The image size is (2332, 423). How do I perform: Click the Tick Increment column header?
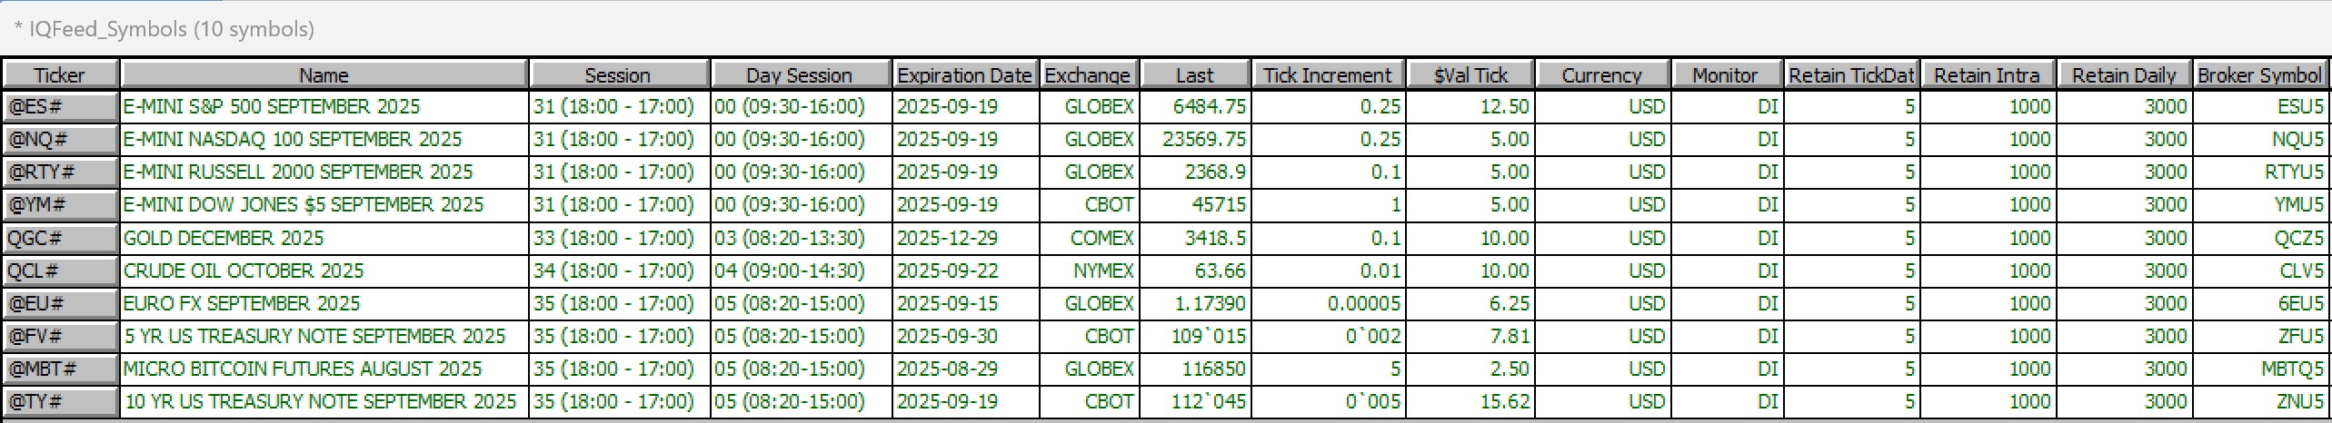point(1328,74)
